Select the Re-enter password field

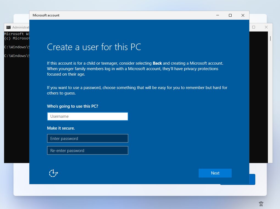87,150
